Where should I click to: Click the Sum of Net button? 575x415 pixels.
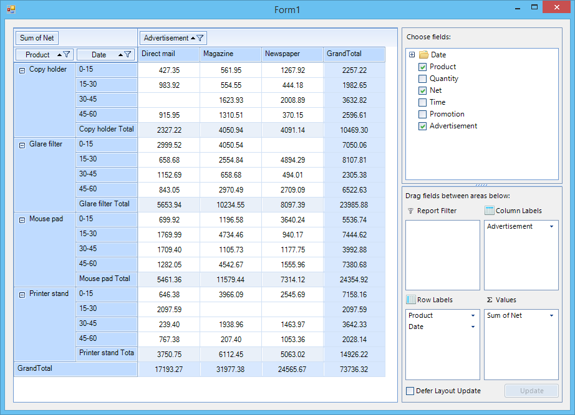click(37, 38)
